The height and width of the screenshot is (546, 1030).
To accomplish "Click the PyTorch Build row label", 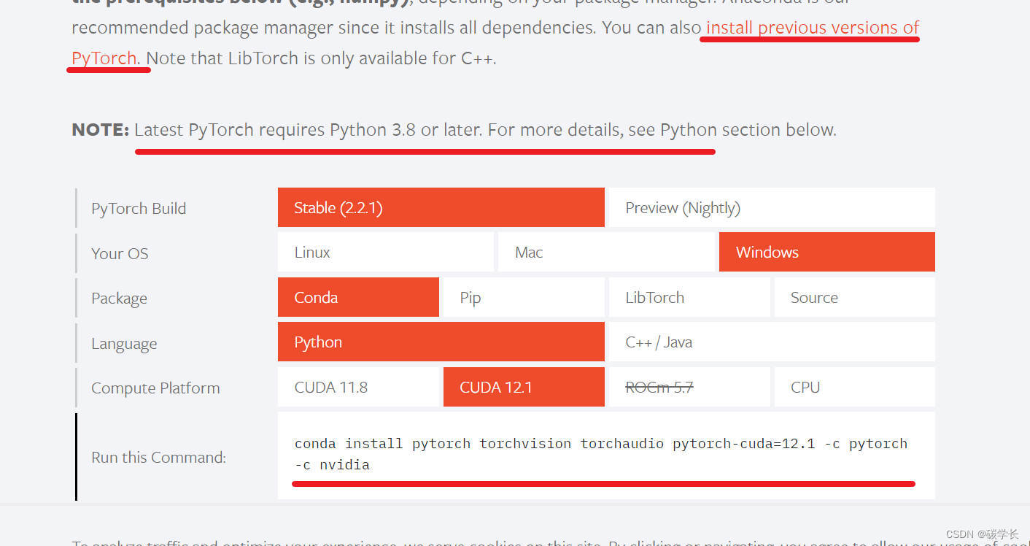I will (139, 208).
